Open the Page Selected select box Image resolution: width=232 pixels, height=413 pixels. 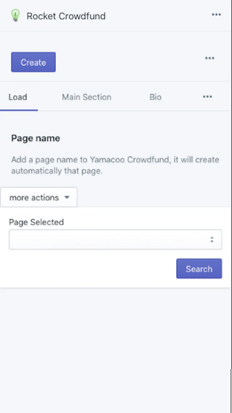pyautogui.click(x=116, y=240)
